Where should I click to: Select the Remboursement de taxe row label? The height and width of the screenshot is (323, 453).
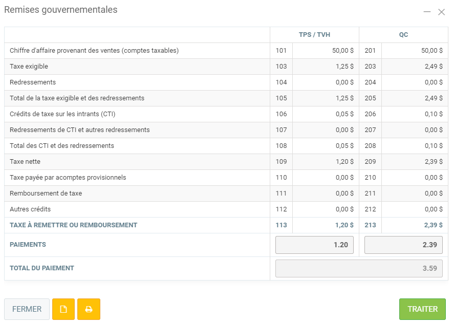pos(46,193)
